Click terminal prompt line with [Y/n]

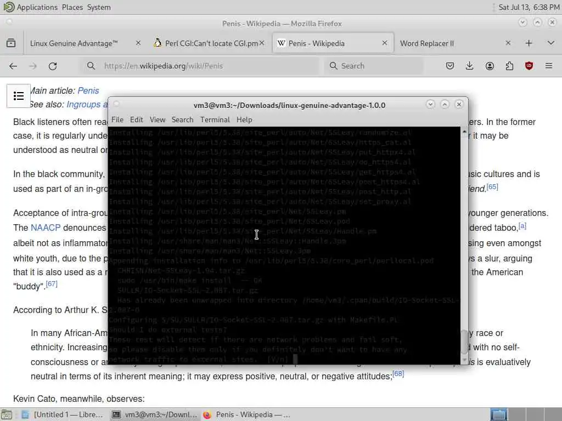click(203, 360)
